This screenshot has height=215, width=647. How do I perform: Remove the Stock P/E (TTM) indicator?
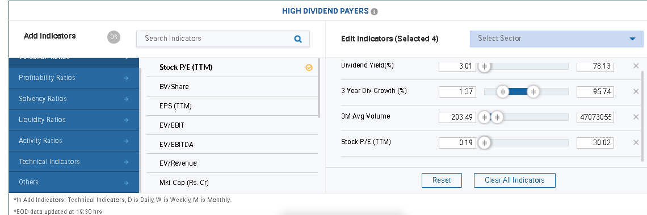click(x=636, y=143)
